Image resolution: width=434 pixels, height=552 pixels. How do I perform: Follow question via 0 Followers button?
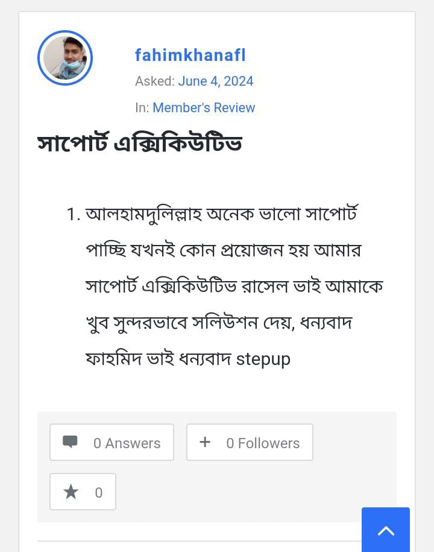pyautogui.click(x=250, y=442)
